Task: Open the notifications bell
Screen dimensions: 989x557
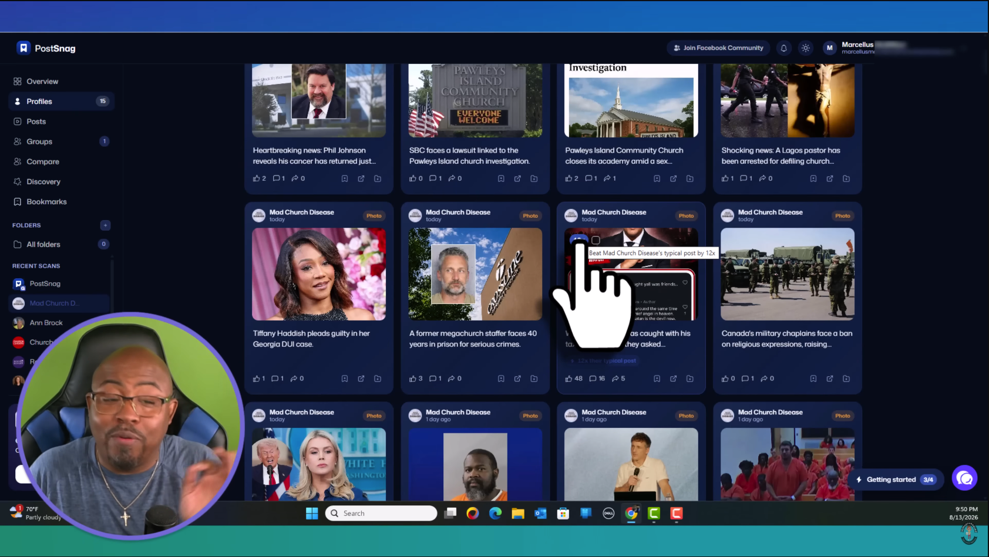Action: [783, 48]
